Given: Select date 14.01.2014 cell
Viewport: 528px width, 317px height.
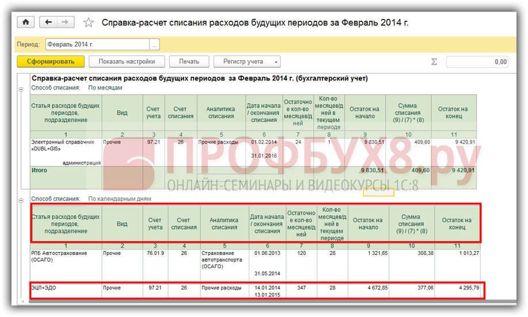Looking at the screenshot, I should [267, 288].
